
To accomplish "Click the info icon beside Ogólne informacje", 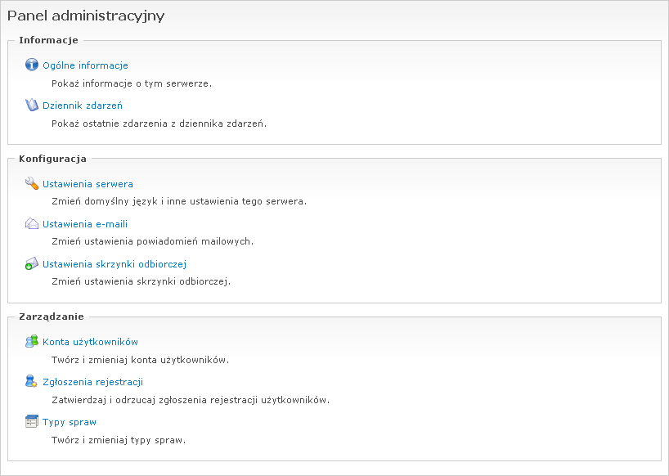I will coord(30,65).
